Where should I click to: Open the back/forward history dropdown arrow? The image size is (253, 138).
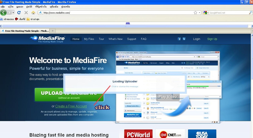(13, 13)
